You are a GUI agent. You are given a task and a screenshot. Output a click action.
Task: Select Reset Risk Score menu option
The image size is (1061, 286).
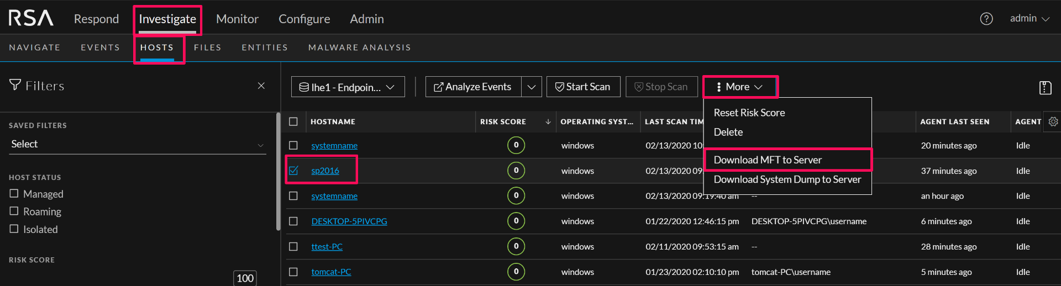(749, 113)
